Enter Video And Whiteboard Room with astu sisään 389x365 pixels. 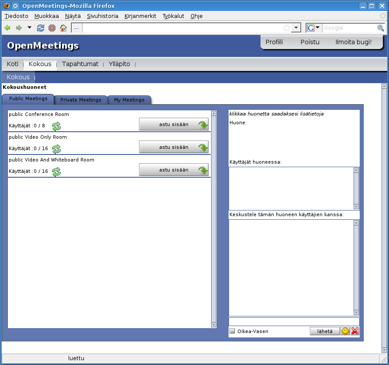click(x=174, y=170)
